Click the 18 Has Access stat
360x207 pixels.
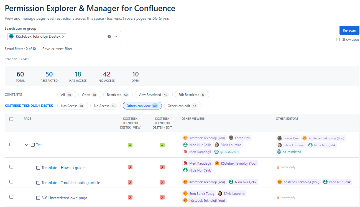click(x=78, y=76)
